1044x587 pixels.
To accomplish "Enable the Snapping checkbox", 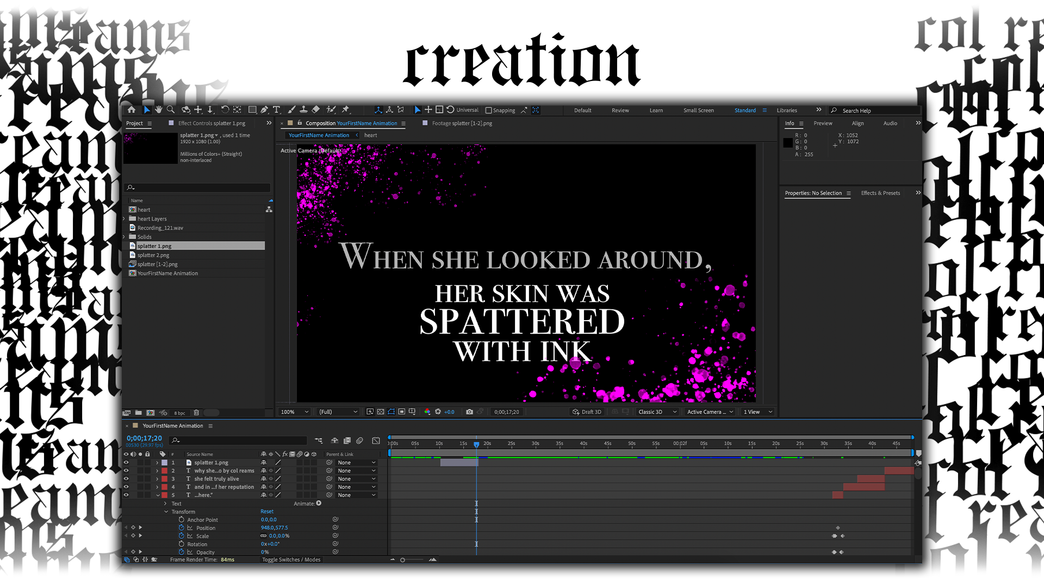I will click(488, 110).
